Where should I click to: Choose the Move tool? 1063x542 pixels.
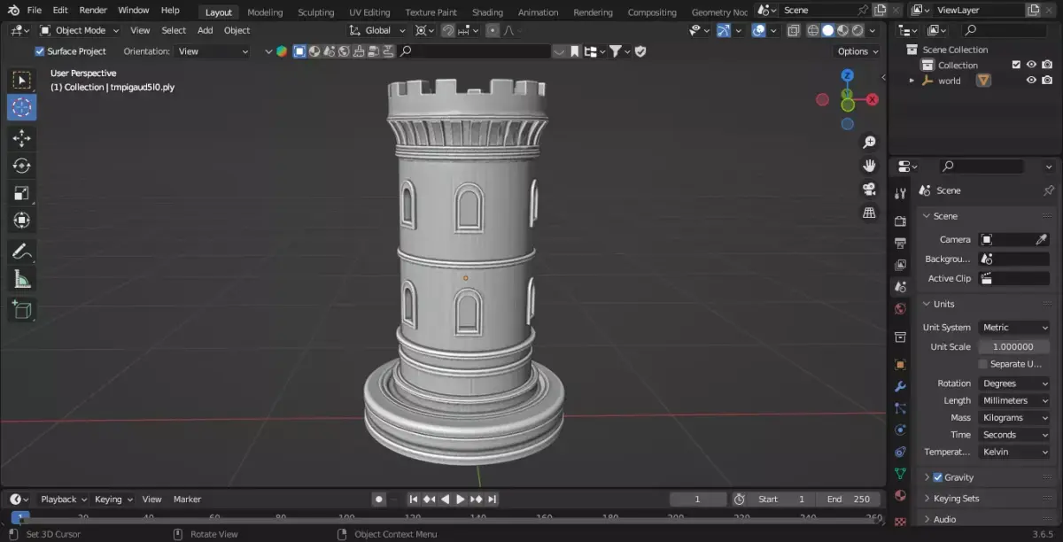(22, 138)
